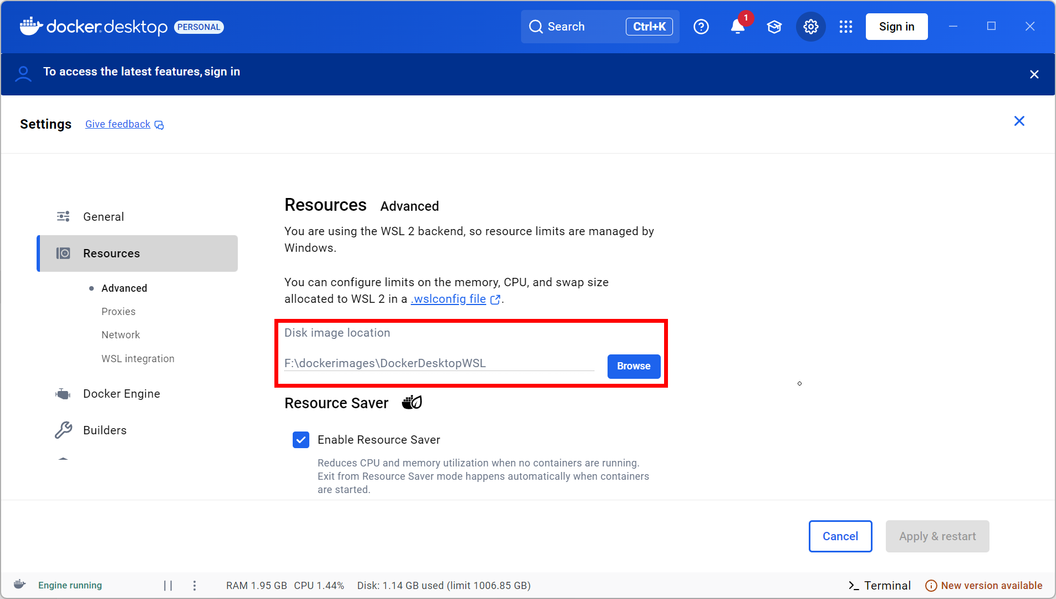Click the Builders wrench icon

[x=63, y=430]
